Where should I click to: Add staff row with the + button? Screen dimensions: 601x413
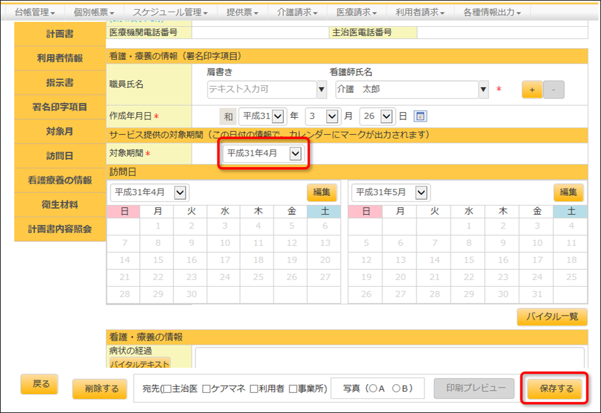(532, 90)
